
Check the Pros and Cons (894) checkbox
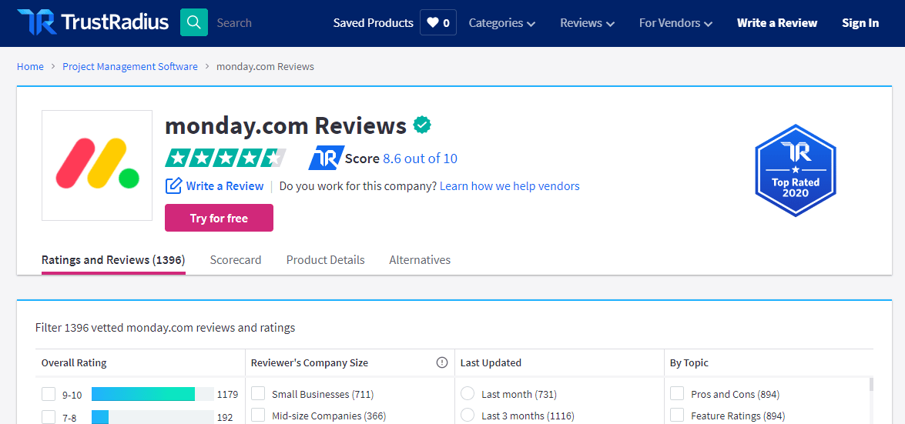[677, 393]
